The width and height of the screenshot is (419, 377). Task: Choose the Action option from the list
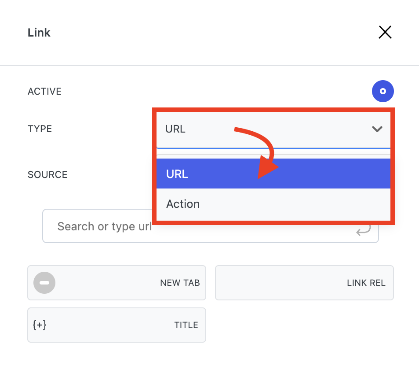(183, 204)
